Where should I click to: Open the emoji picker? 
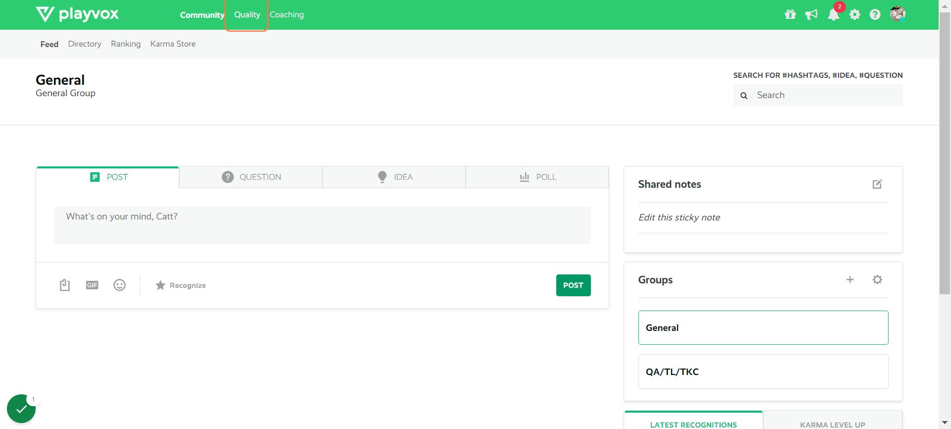119,285
